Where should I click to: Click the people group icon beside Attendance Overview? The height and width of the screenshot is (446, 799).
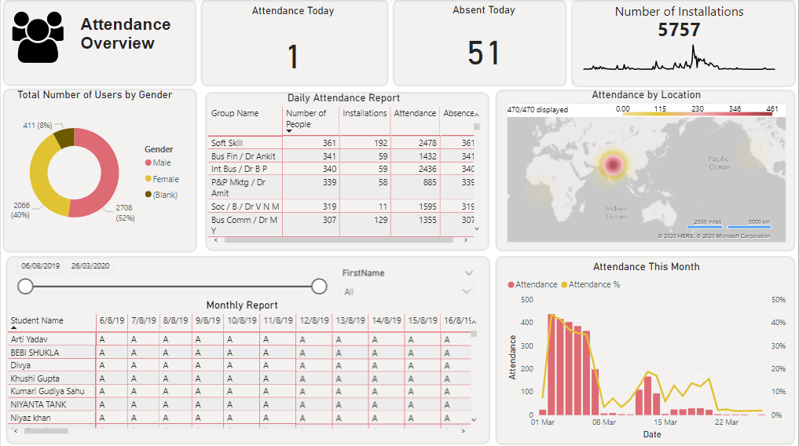(38, 38)
